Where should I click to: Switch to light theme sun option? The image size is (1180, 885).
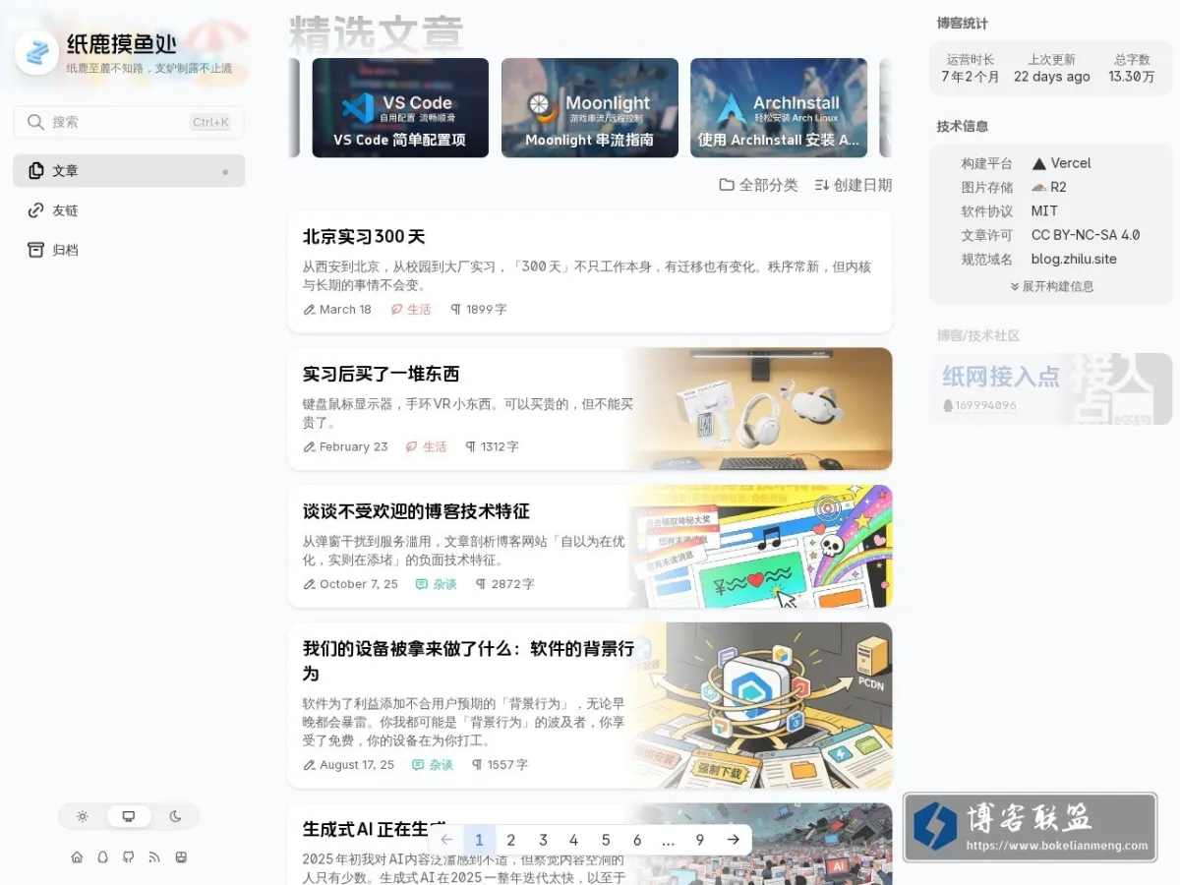[x=83, y=816]
